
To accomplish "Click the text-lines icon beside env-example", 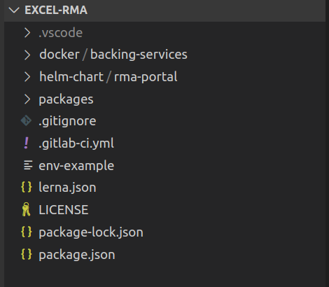I will (x=28, y=165).
